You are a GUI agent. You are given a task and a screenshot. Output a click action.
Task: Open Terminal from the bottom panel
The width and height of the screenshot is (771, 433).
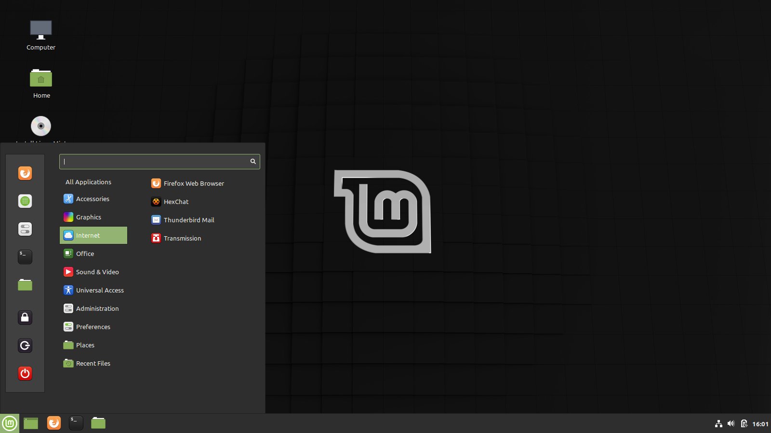pos(76,423)
